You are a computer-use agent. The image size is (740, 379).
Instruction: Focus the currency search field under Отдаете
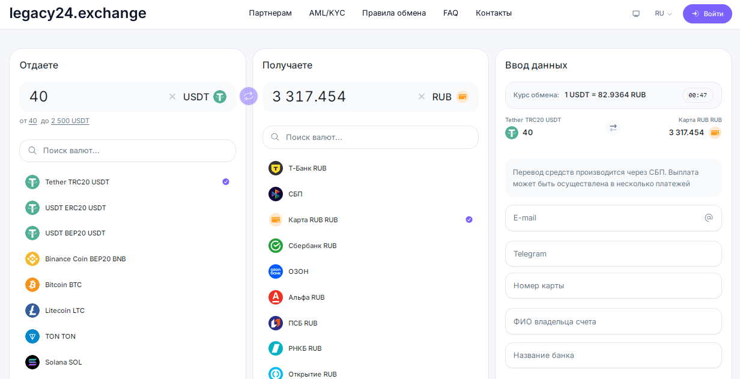pos(127,151)
